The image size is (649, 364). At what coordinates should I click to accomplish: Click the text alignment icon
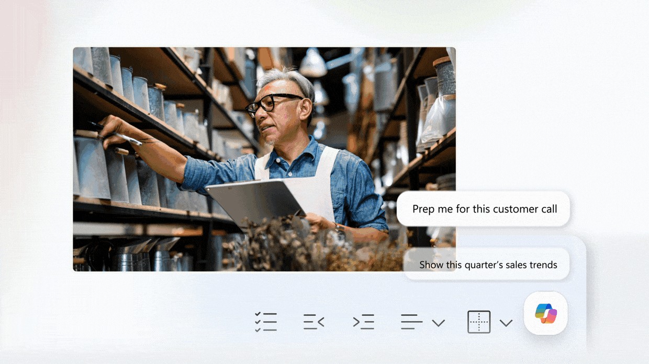click(411, 322)
